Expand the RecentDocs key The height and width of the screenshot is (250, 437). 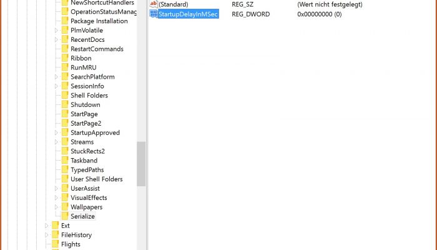(x=56, y=39)
